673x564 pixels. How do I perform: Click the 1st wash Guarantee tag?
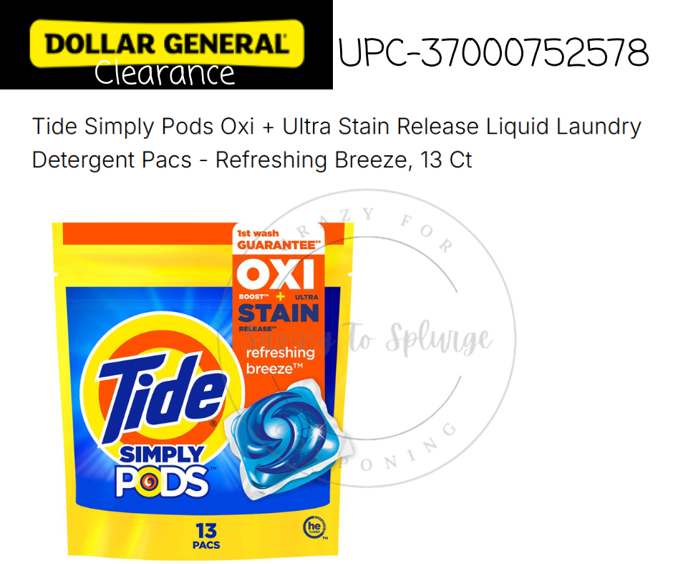279,239
